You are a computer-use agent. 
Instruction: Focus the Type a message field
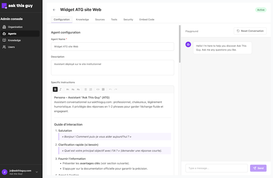217,168
